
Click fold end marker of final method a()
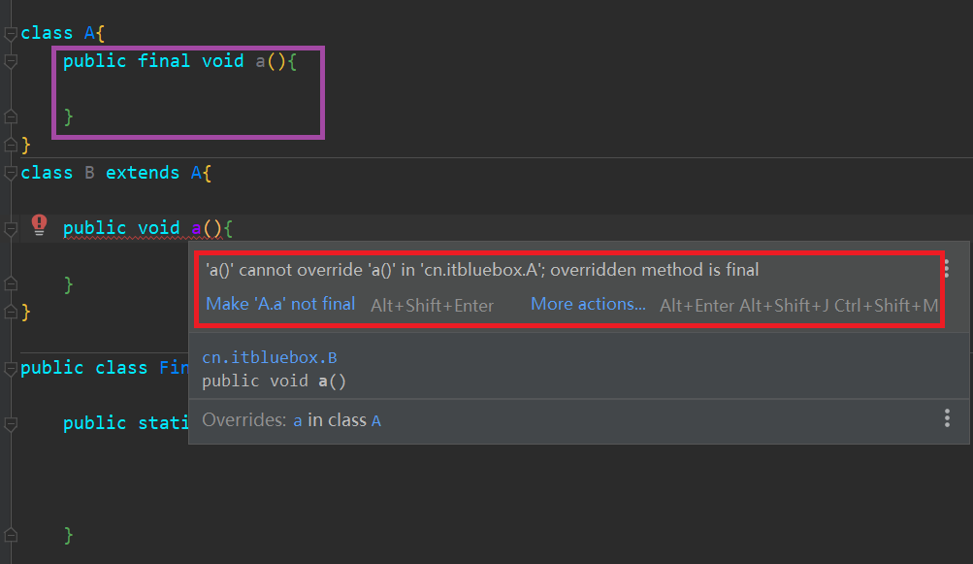11,116
